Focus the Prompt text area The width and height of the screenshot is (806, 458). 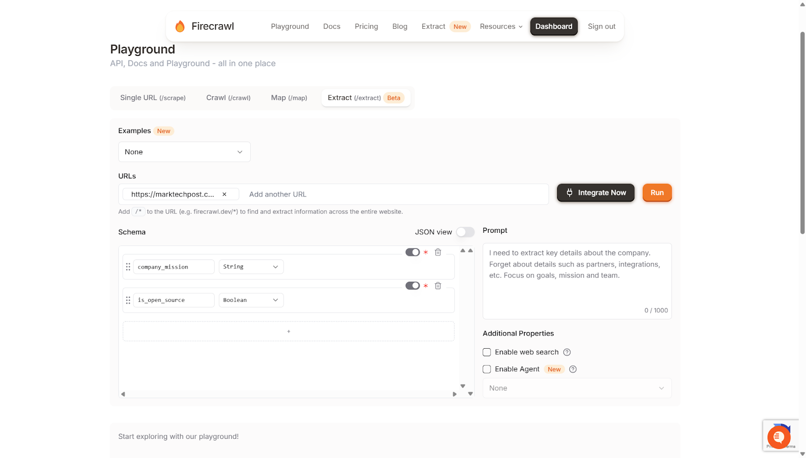point(577,281)
